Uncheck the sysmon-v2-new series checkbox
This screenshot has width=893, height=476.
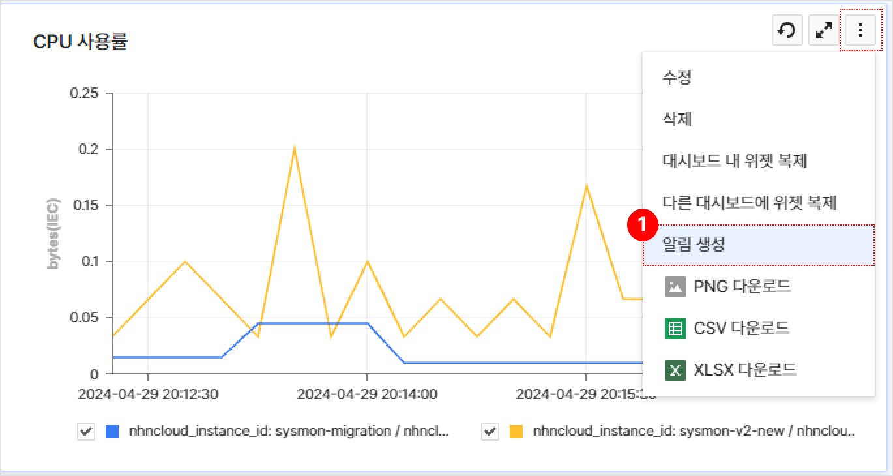(490, 431)
